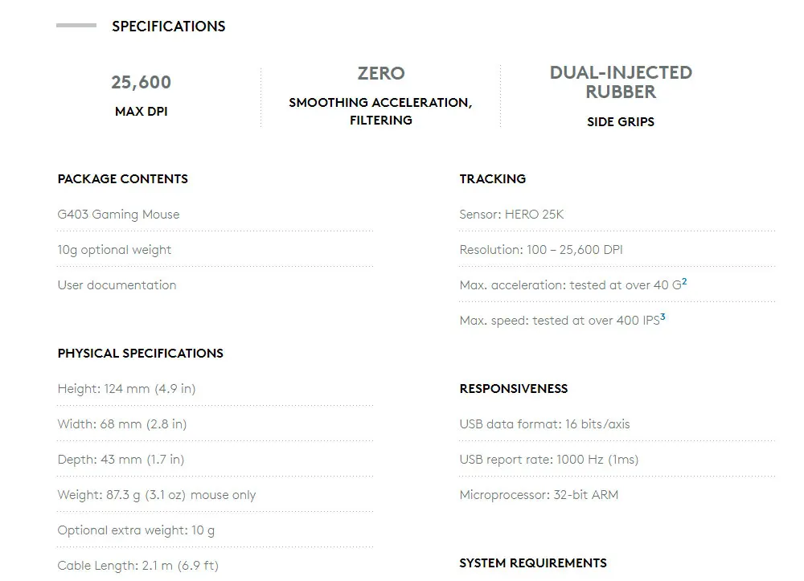Click the Sensor: HERO 25K row
Viewport: 804px width, 581px height.
pyautogui.click(x=511, y=215)
